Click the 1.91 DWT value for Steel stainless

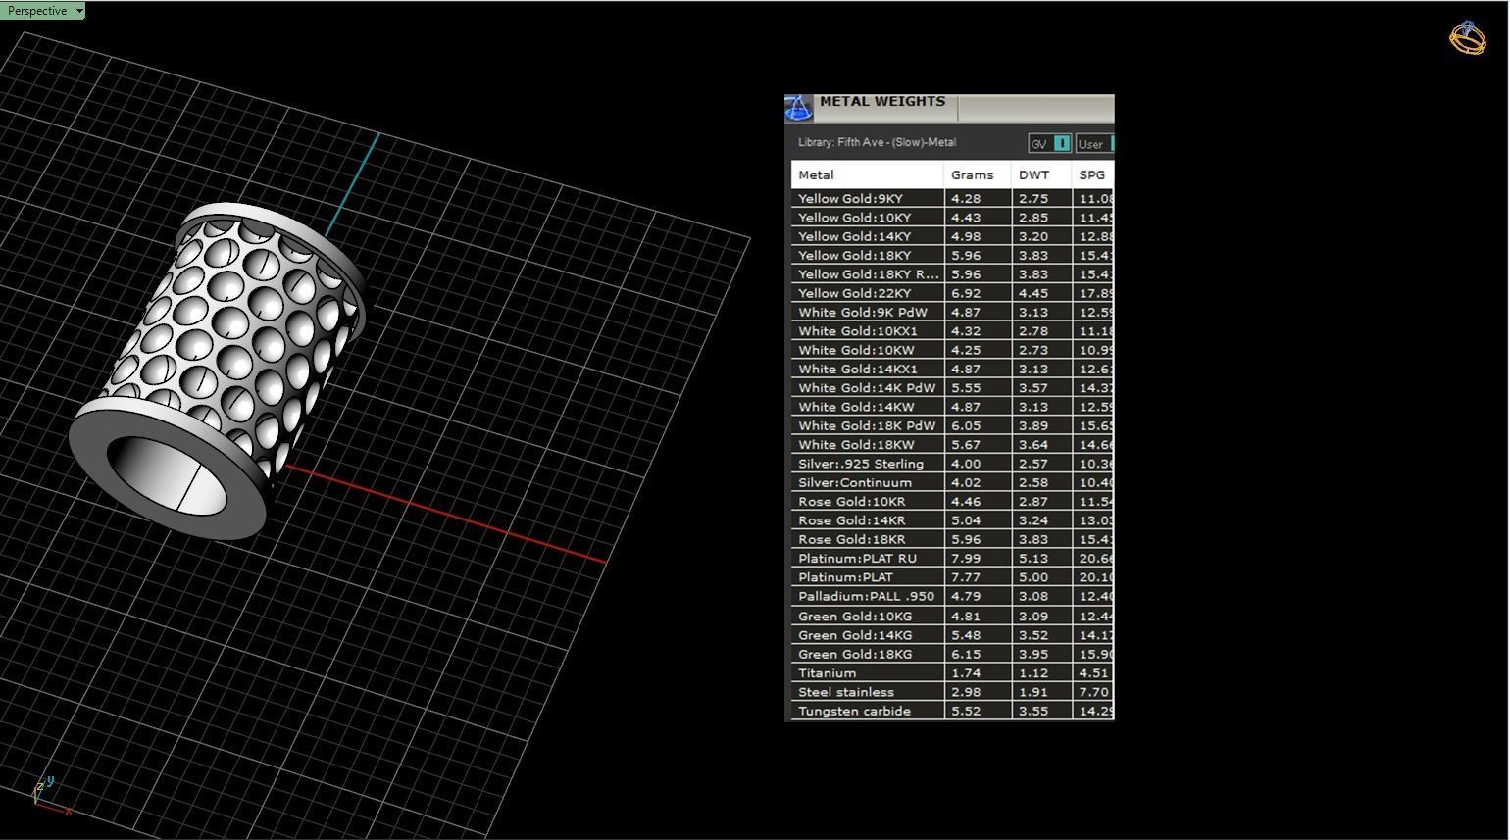(1033, 692)
